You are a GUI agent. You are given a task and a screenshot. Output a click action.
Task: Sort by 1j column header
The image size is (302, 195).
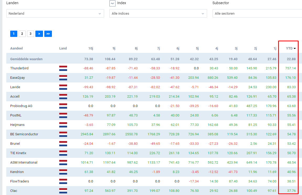pyautogui.click(x=275, y=48)
